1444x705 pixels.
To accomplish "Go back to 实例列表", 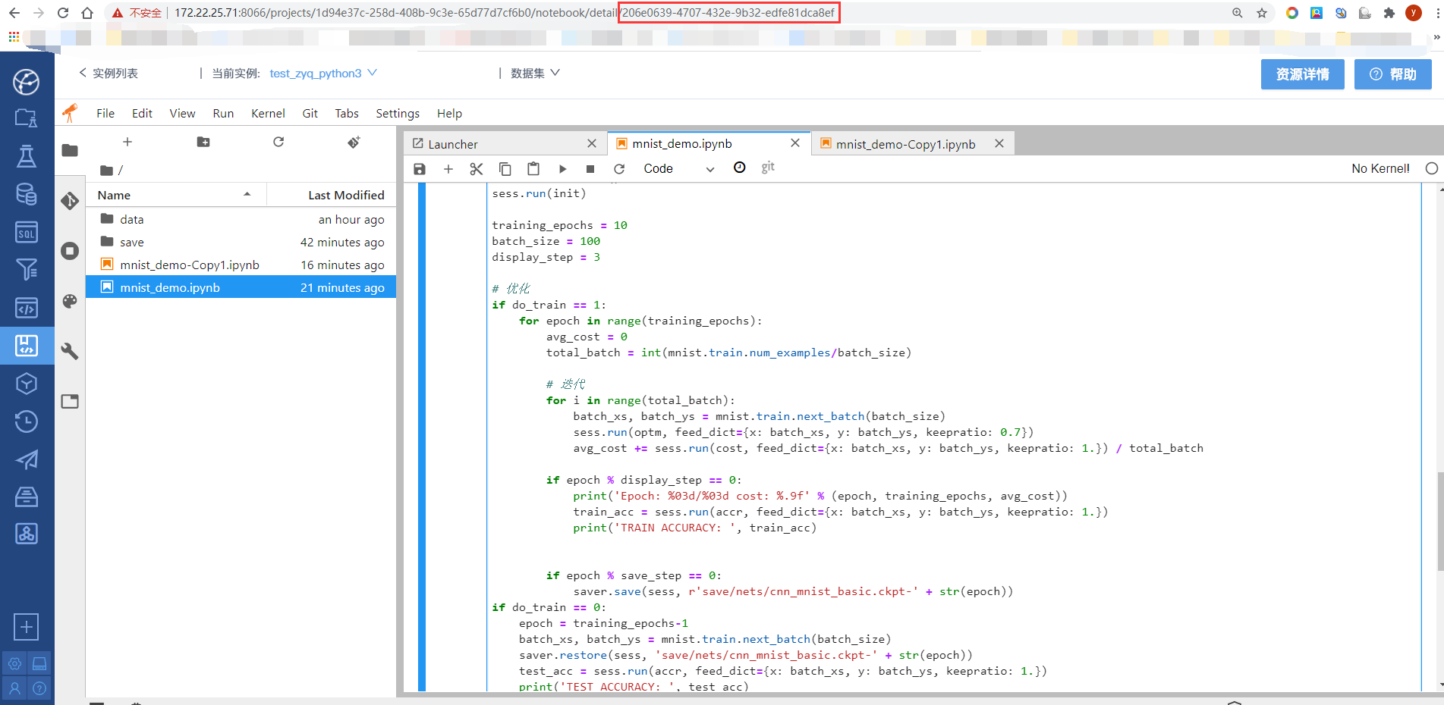I will click(x=109, y=73).
